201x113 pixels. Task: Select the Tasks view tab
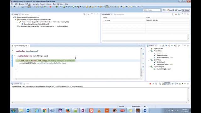pos(26,84)
